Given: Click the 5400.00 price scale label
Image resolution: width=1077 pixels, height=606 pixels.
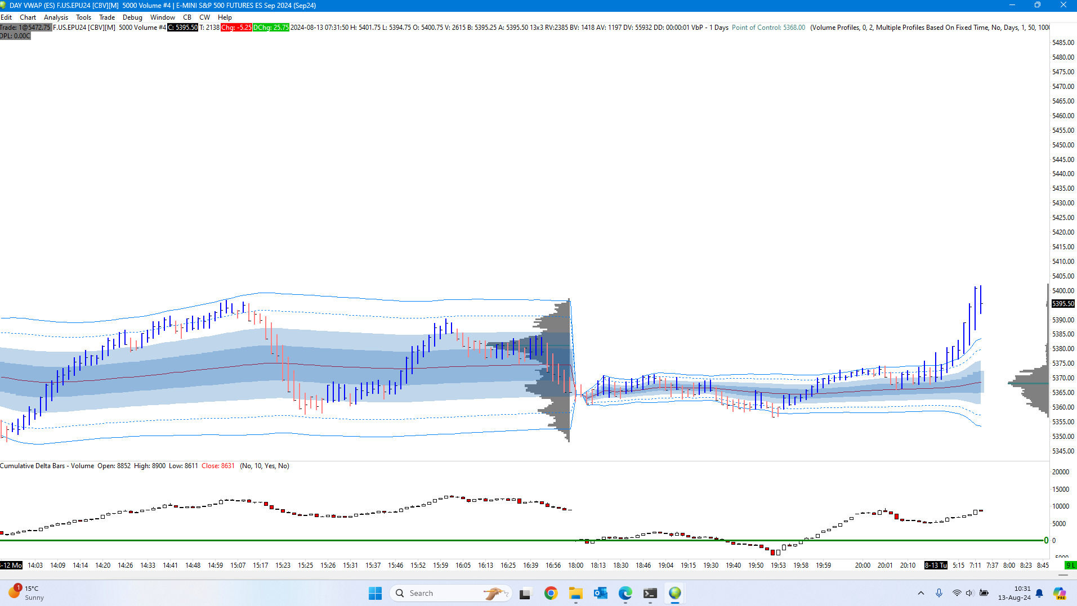Looking at the screenshot, I should point(1063,291).
